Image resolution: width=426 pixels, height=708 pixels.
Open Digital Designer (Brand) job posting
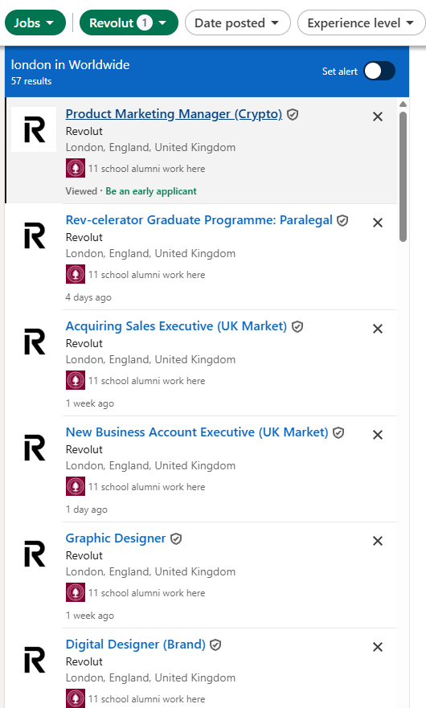click(x=136, y=645)
